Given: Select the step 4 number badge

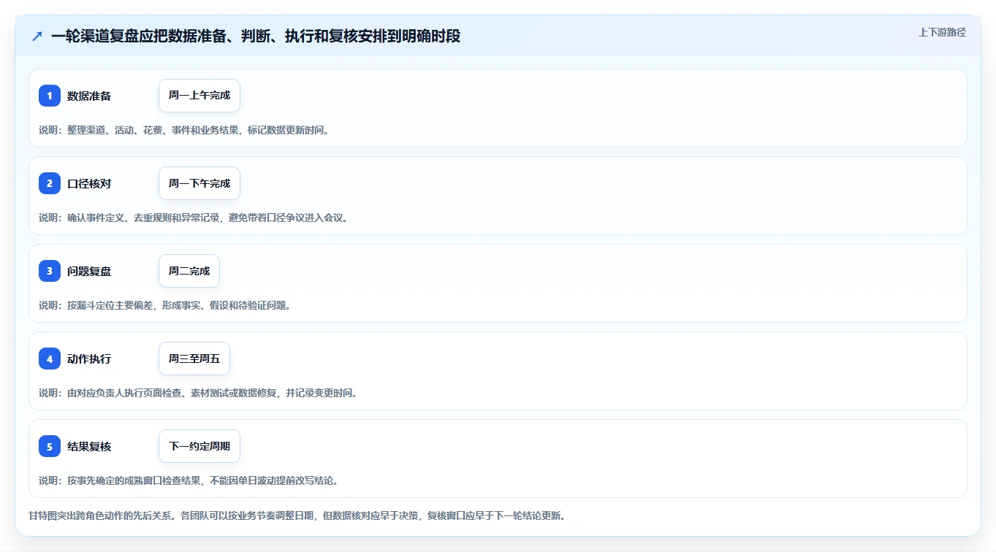Looking at the screenshot, I should pyautogui.click(x=50, y=359).
